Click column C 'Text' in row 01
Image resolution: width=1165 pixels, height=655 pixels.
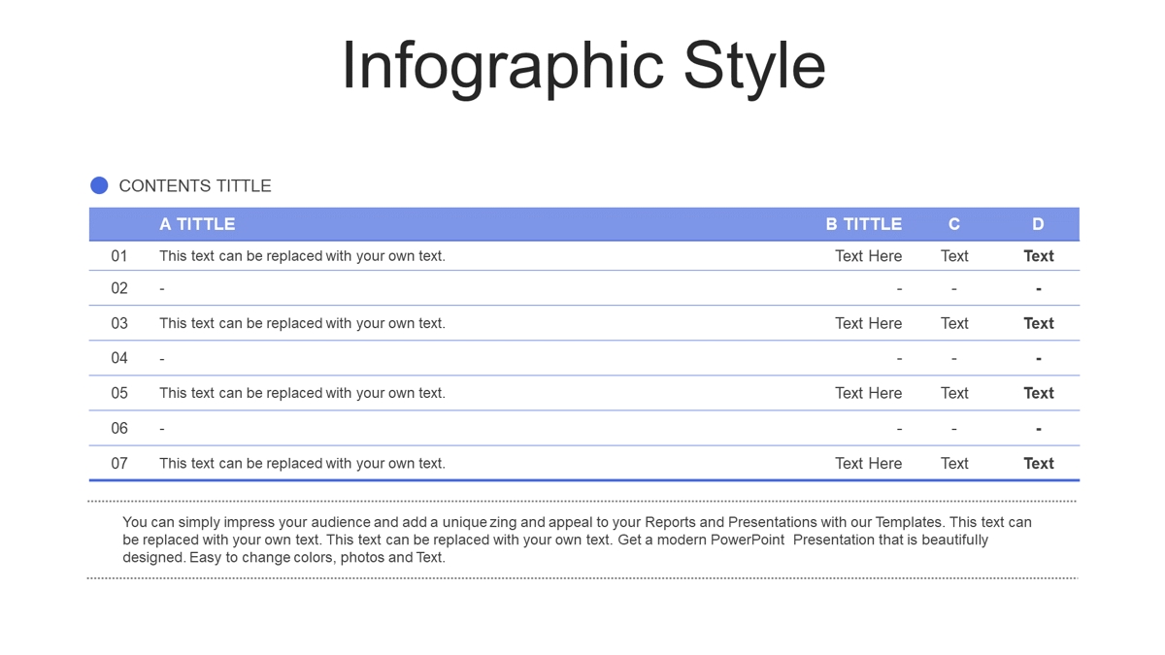click(954, 256)
